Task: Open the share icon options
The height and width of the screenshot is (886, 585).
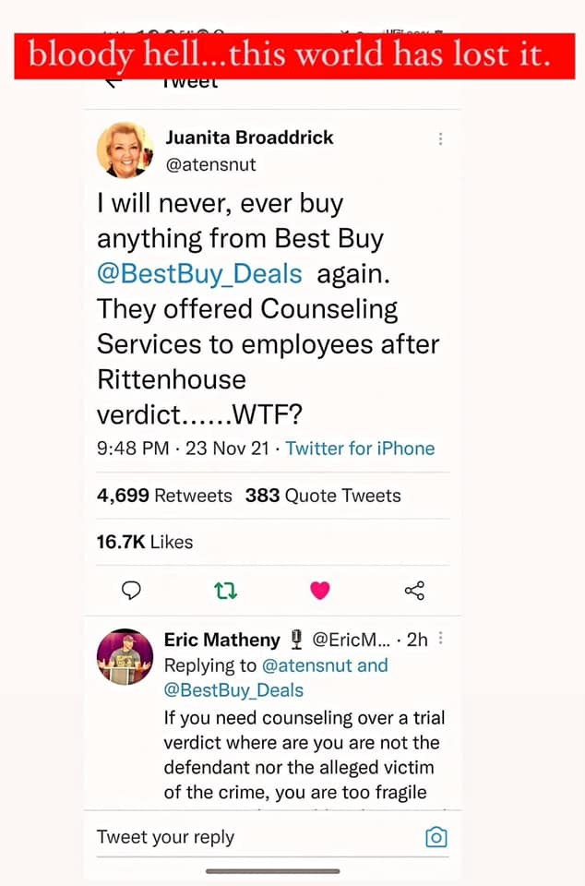Action: pos(415,591)
